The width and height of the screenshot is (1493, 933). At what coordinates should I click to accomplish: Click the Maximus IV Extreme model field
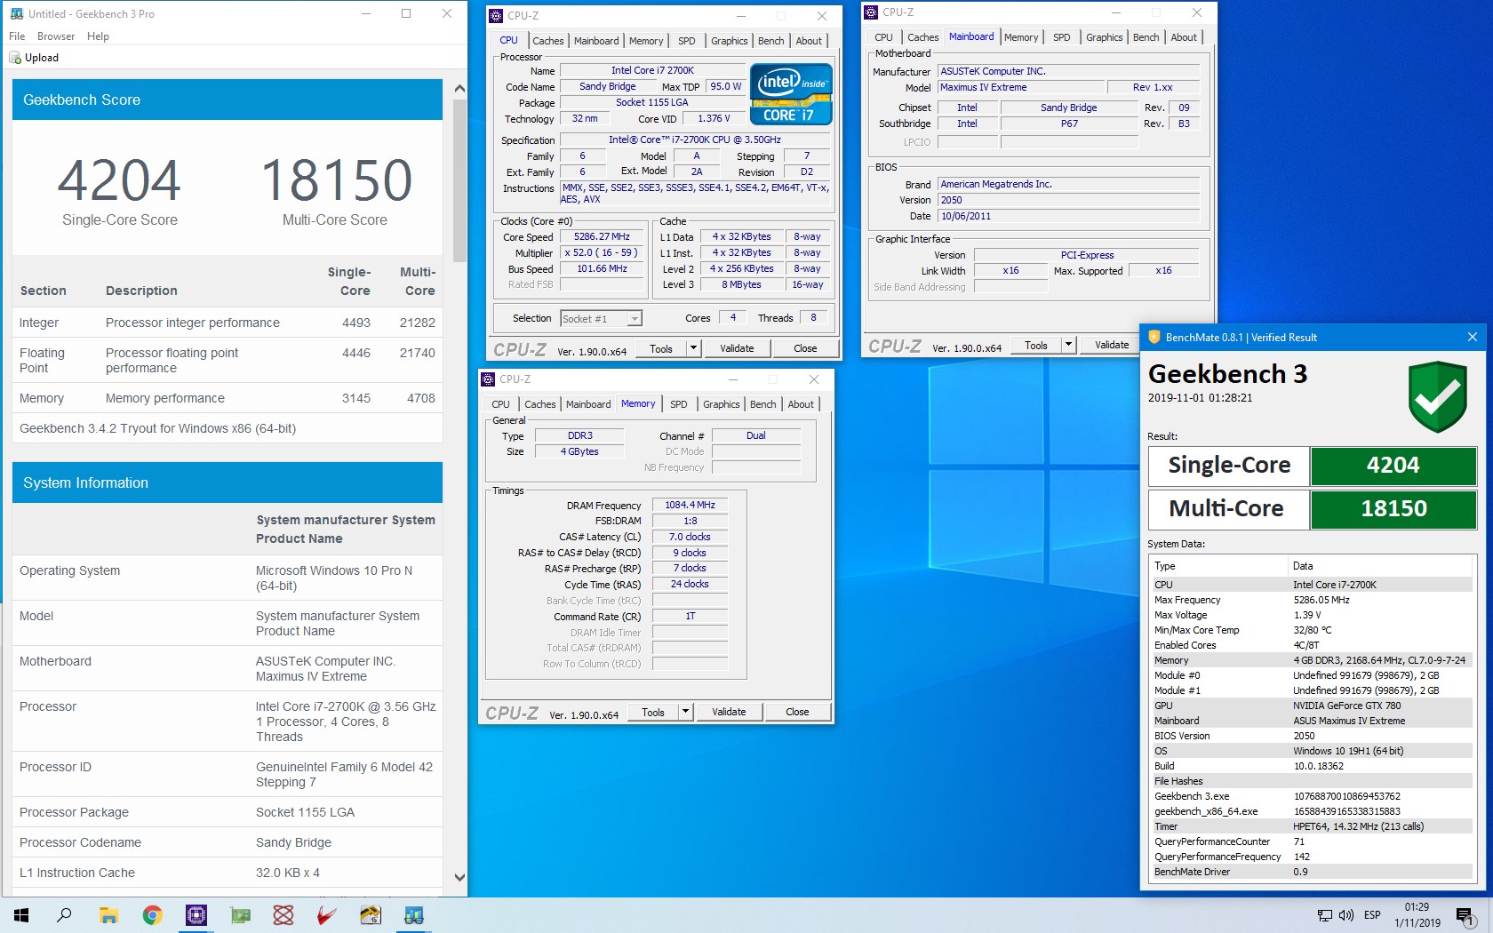tap(1020, 87)
